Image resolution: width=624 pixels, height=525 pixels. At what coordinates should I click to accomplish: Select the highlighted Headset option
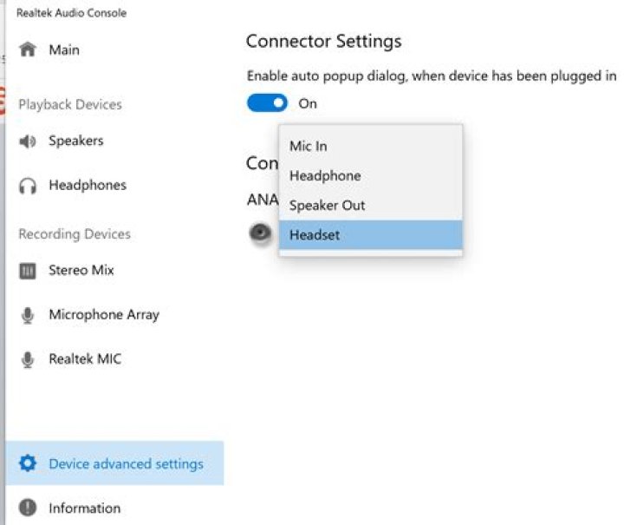pyautogui.click(x=371, y=235)
